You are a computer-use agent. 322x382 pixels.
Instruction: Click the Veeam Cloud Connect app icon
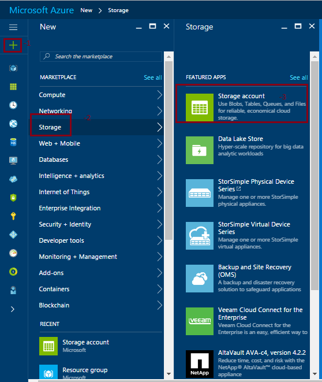tap(200, 321)
